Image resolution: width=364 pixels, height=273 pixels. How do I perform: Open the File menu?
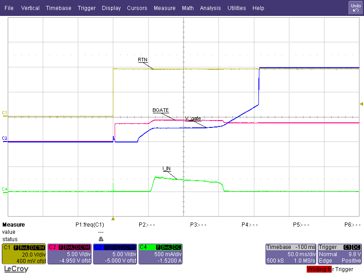pos(9,8)
